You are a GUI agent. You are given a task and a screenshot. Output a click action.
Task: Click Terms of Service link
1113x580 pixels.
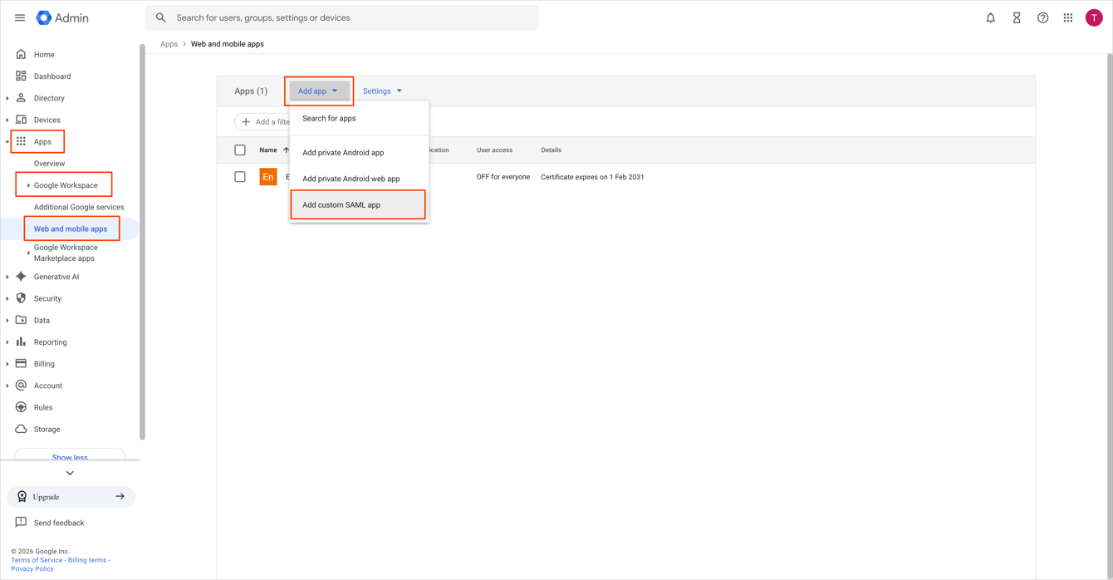point(37,560)
